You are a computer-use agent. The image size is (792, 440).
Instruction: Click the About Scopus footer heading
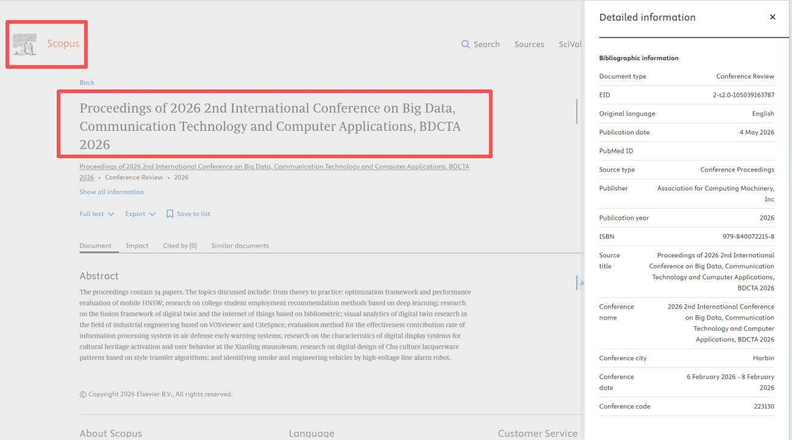[110, 434]
